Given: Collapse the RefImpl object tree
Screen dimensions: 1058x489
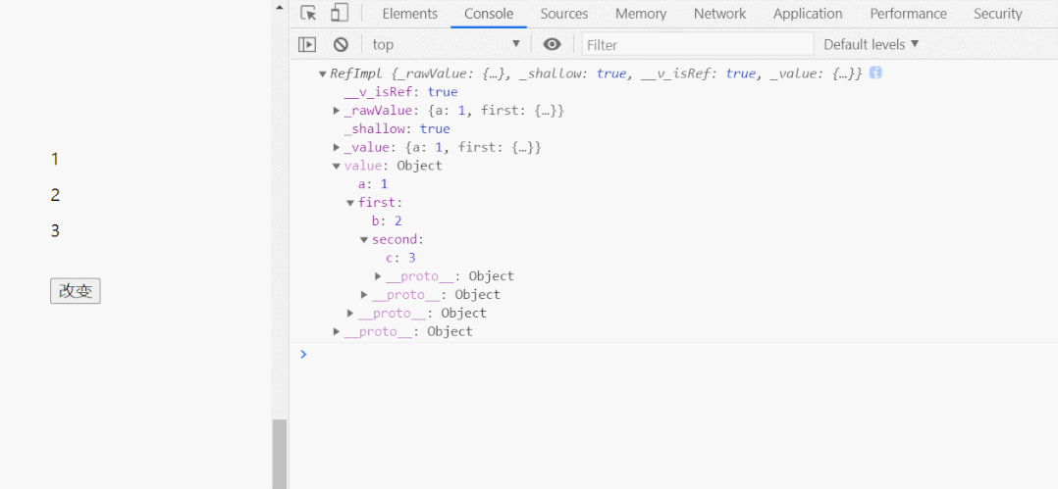Looking at the screenshot, I should (x=322, y=74).
